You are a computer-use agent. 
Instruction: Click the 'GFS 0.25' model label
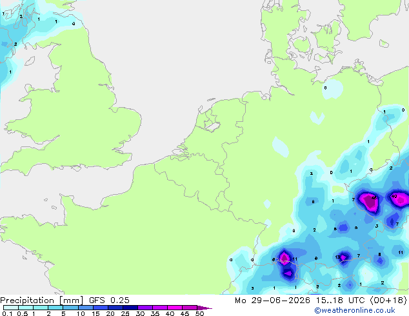109,301
